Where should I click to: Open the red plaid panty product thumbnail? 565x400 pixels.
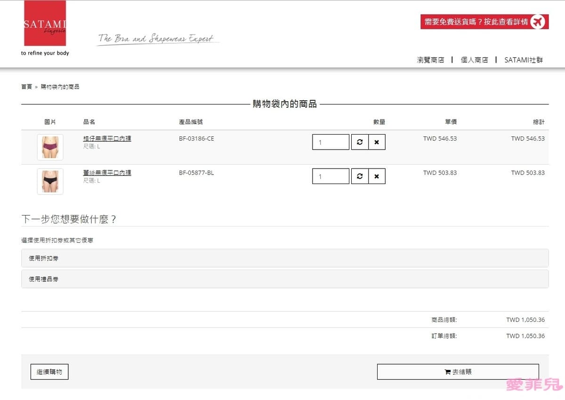click(x=50, y=147)
